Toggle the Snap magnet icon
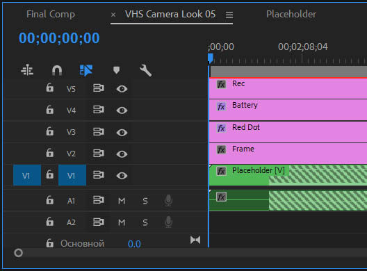 pyautogui.click(x=57, y=70)
